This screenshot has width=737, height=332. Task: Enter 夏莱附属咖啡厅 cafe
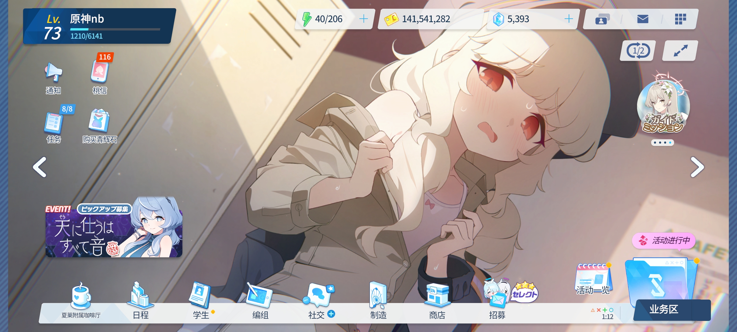81,300
